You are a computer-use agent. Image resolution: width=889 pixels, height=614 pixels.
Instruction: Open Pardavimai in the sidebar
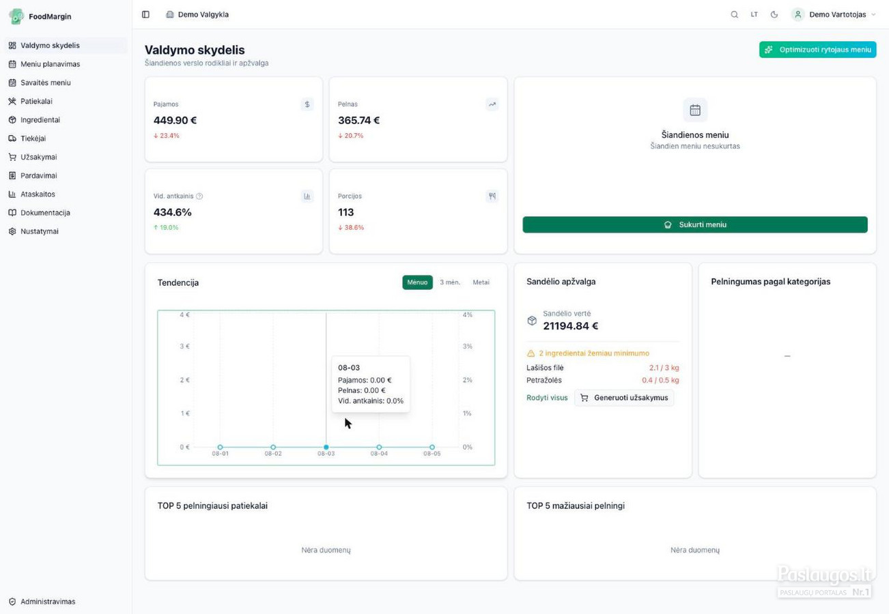tap(66, 175)
